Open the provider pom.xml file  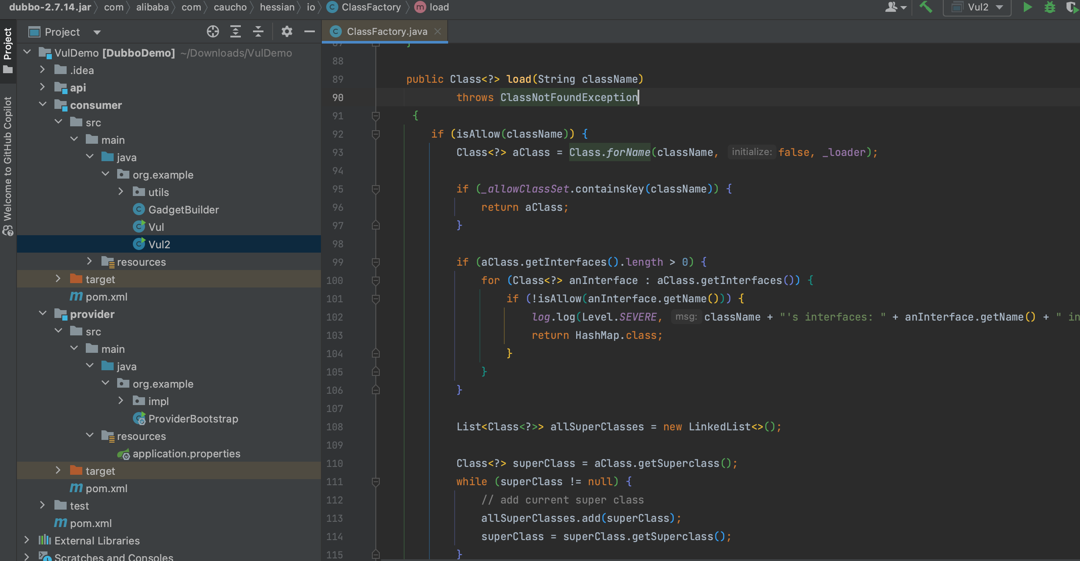click(x=98, y=488)
